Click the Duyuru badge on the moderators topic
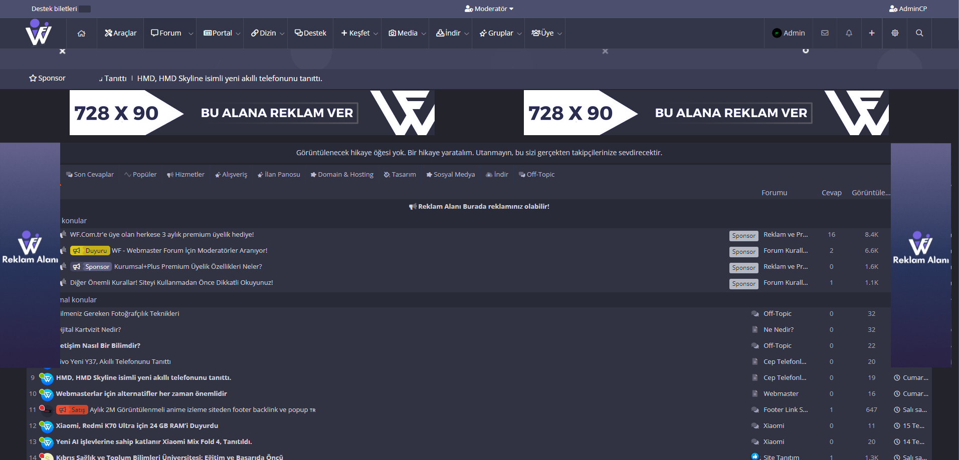The width and height of the screenshot is (959, 460). pos(90,250)
